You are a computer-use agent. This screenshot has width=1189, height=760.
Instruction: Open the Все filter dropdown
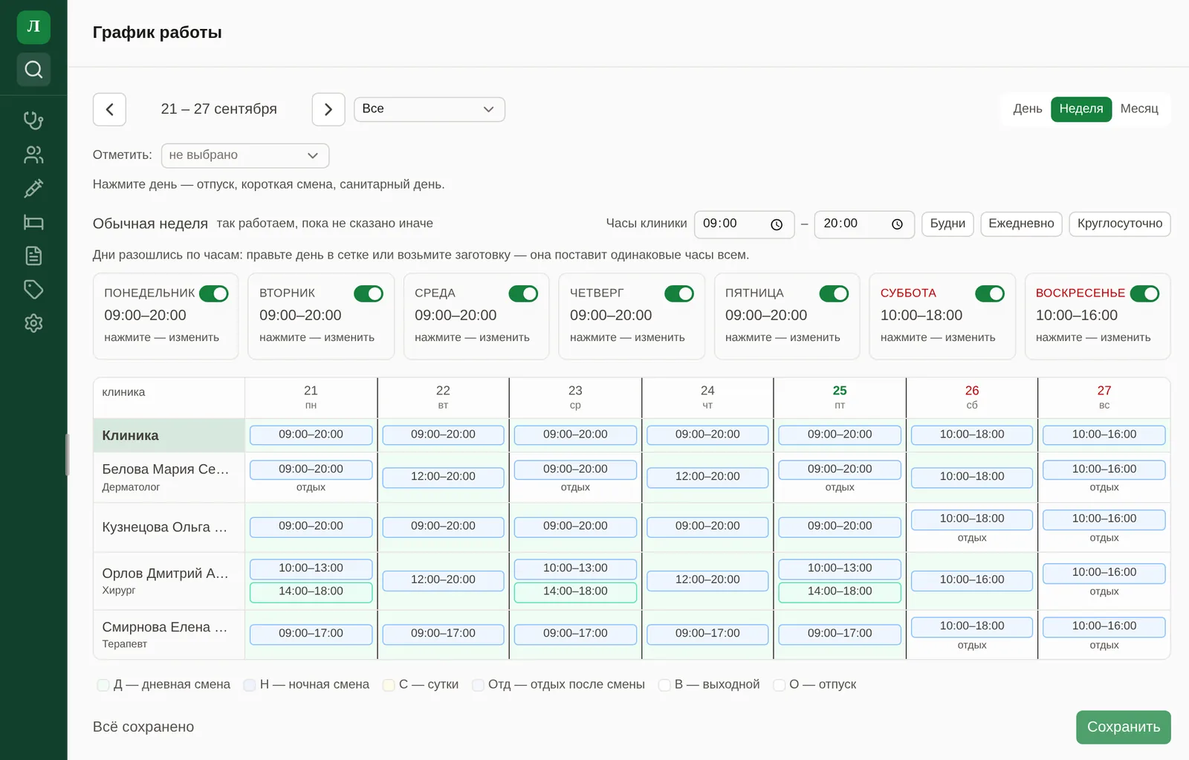(430, 109)
